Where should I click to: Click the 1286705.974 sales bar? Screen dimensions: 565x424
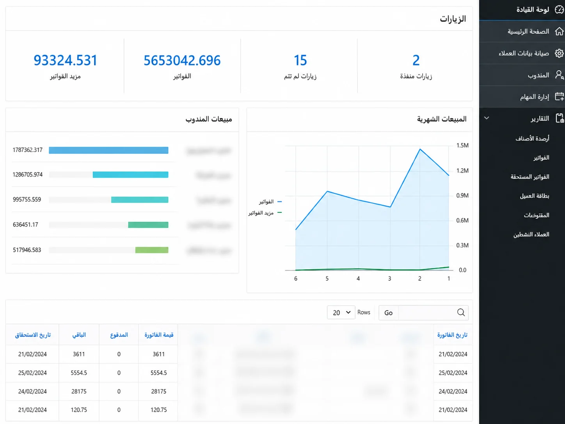pyautogui.click(x=130, y=175)
